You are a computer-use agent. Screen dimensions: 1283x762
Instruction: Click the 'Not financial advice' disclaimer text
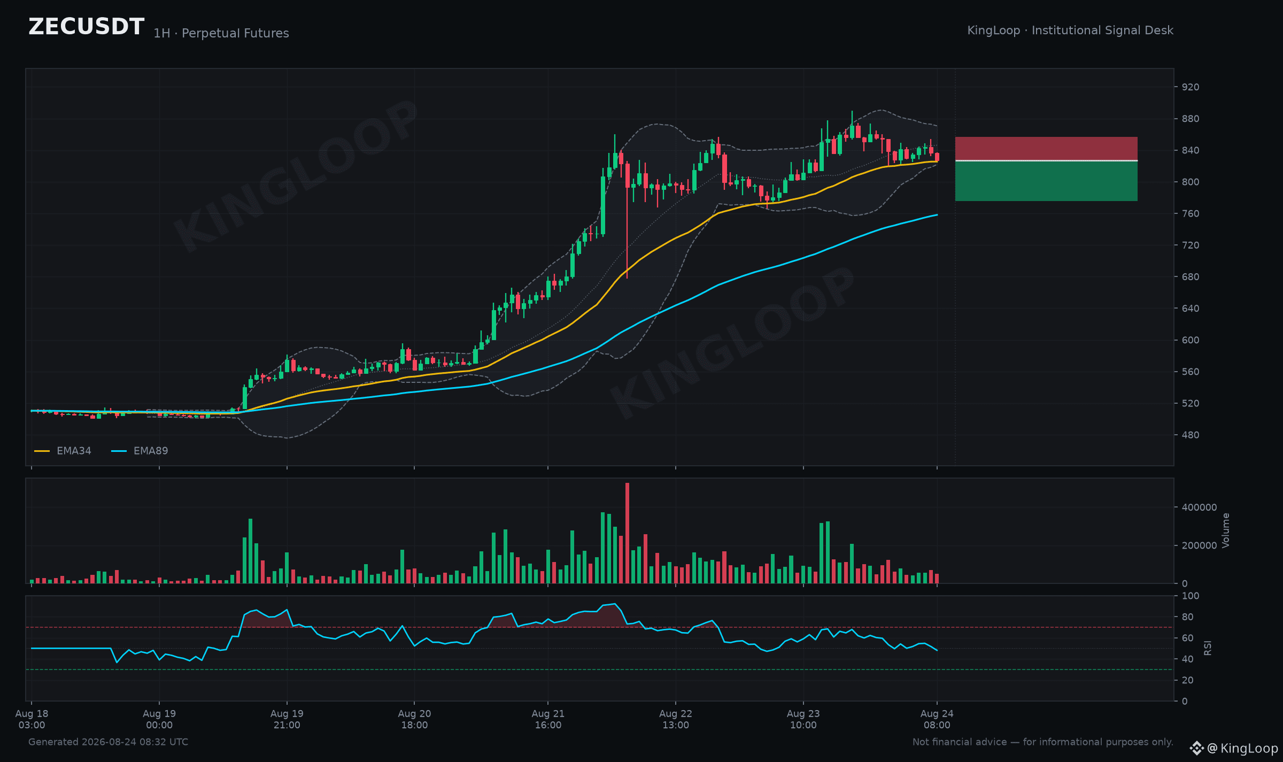pos(1043,742)
